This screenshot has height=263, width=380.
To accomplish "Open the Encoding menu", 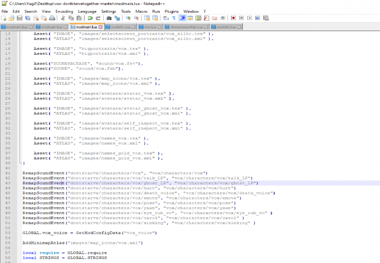I will [x=64, y=11].
